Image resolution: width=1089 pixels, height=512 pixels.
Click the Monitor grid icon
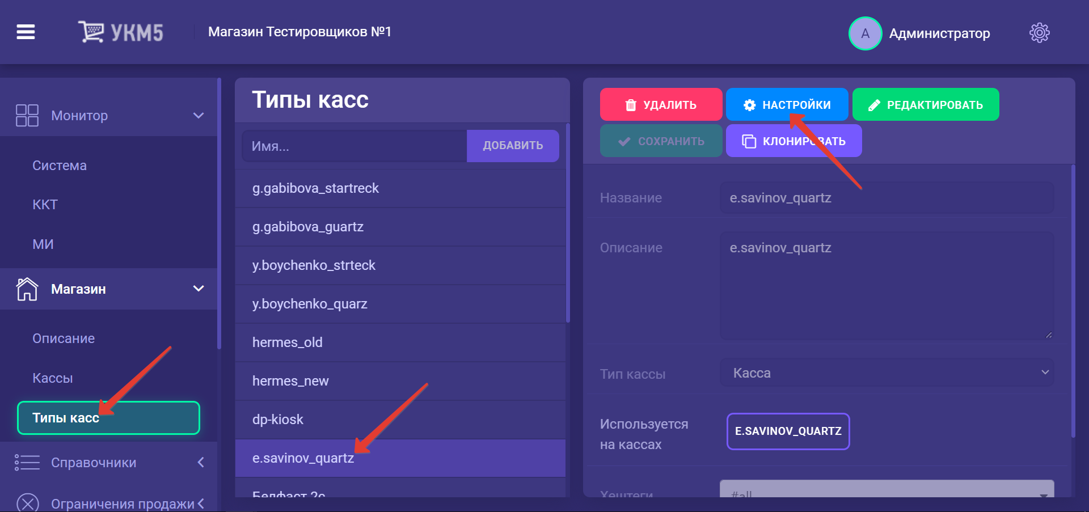tap(27, 115)
